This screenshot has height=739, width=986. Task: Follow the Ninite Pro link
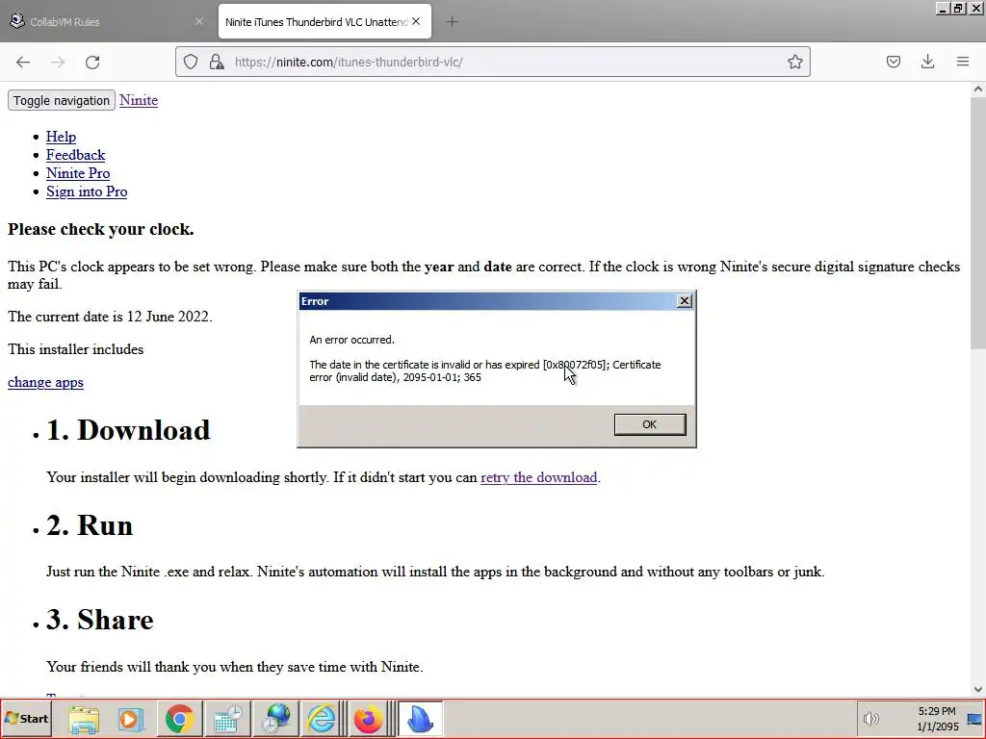pos(78,173)
